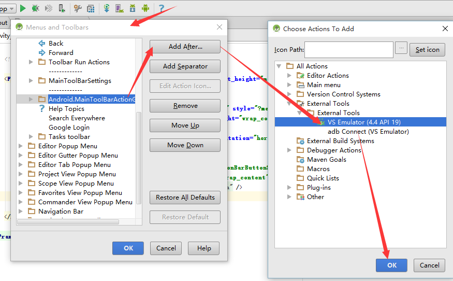The width and height of the screenshot is (453, 281).
Task: Collapse the All Actions root node
Action: 279,66
